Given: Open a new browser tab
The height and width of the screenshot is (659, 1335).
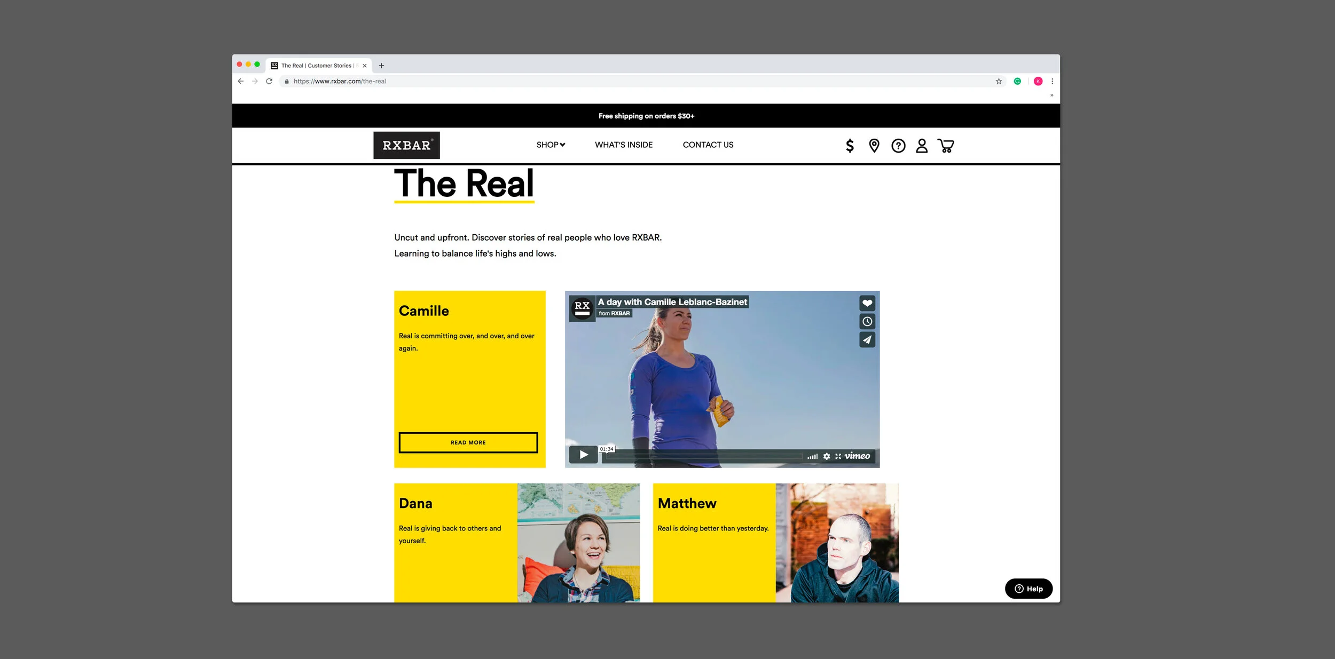Looking at the screenshot, I should [381, 66].
